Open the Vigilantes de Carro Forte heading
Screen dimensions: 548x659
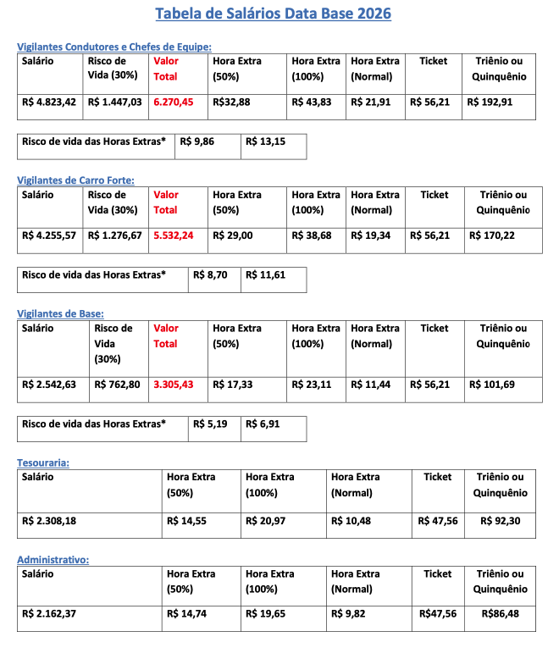75,180
